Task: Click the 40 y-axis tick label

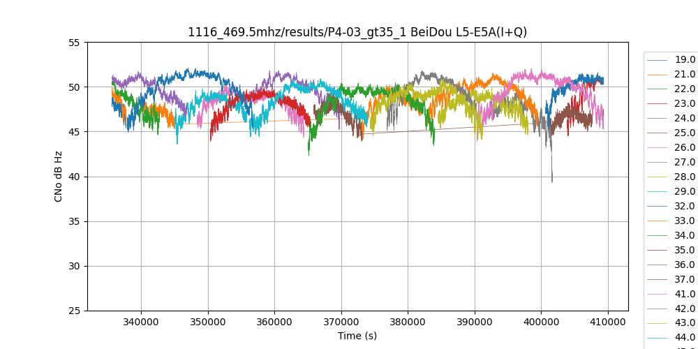Action: [74, 177]
